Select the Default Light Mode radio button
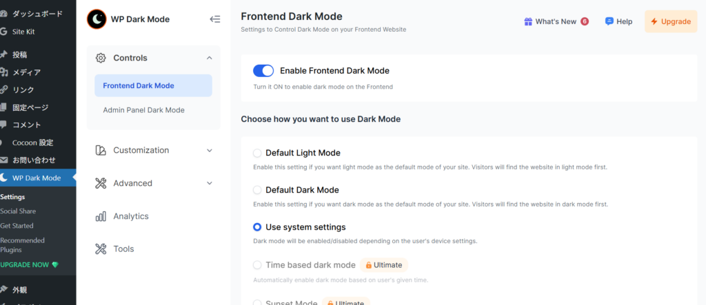Image resolution: width=706 pixels, height=305 pixels. tap(257, 153)
